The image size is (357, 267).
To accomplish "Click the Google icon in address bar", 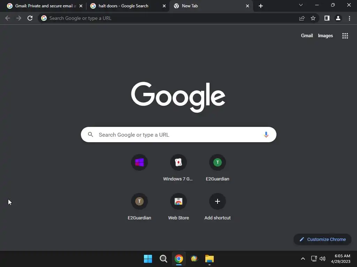I will [44, 18].
